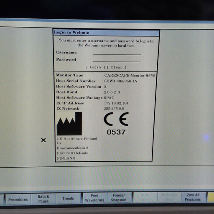214x214 pixels.
Task: Click the CE 0537 mark
Action: [116, 124]
